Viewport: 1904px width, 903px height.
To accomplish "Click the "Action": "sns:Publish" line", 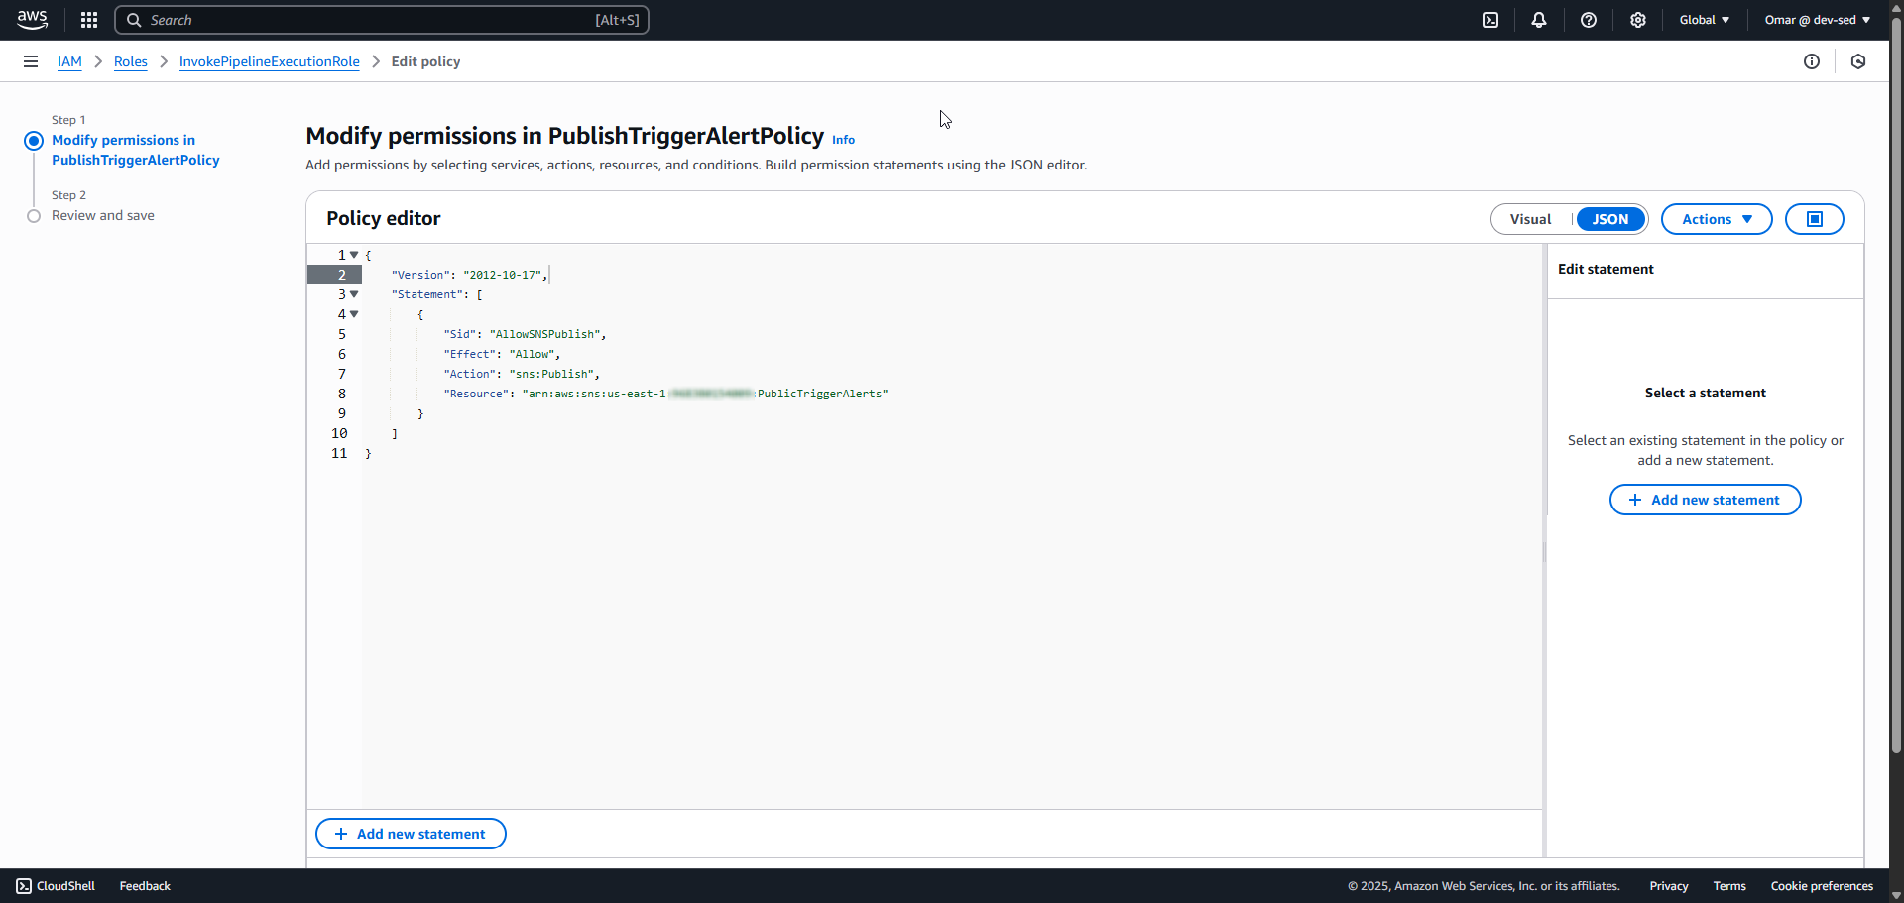I will (x=522, y=374).
